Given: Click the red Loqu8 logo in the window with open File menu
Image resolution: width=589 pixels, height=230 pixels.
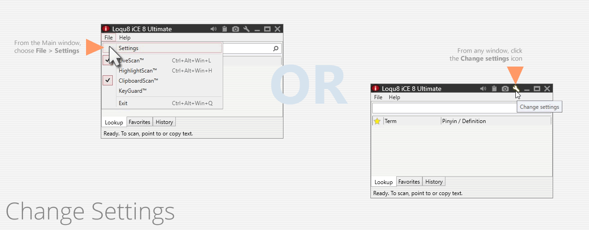Looking at the screenshot, I should [x=106, y=28].
